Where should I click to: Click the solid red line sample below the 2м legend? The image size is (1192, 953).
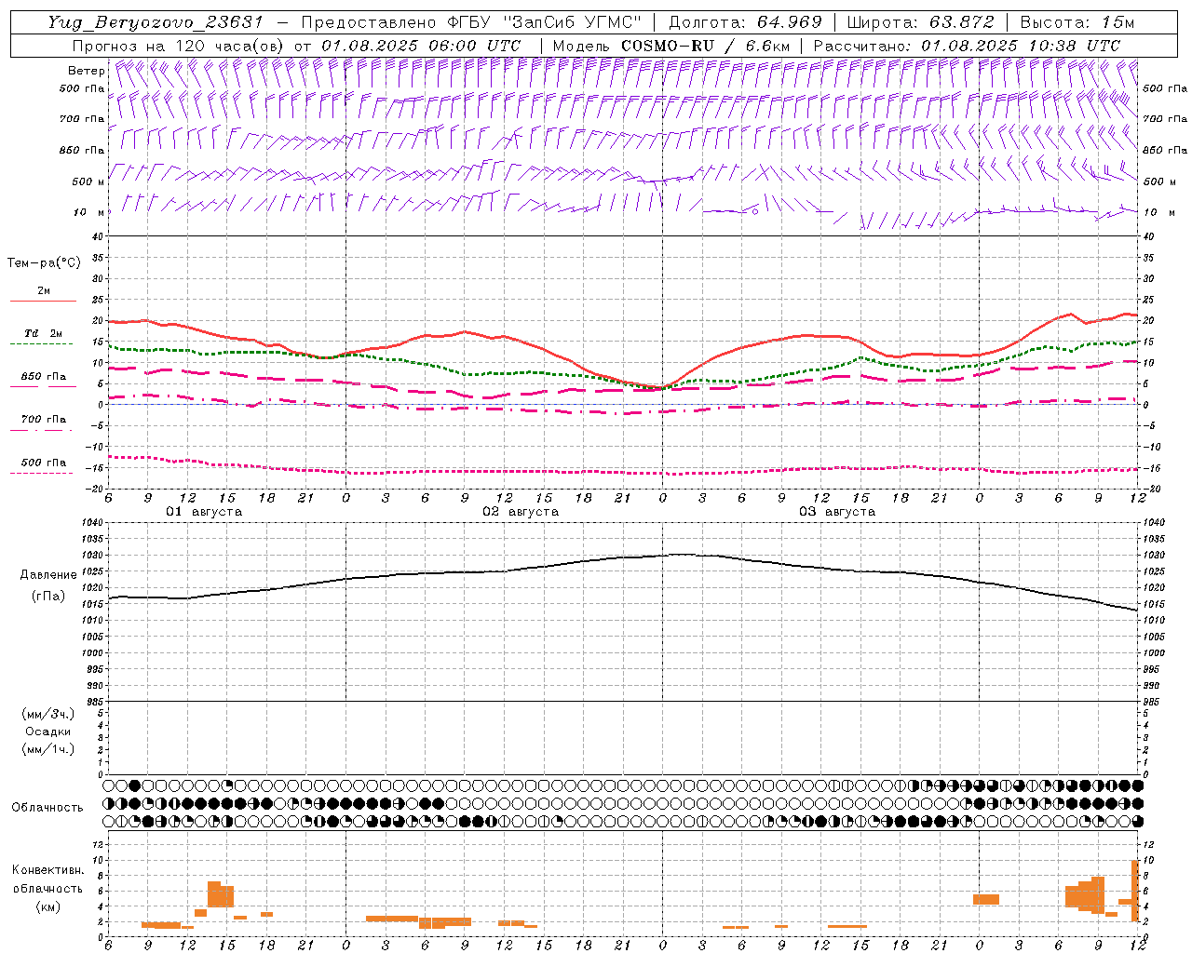(43, 301)
